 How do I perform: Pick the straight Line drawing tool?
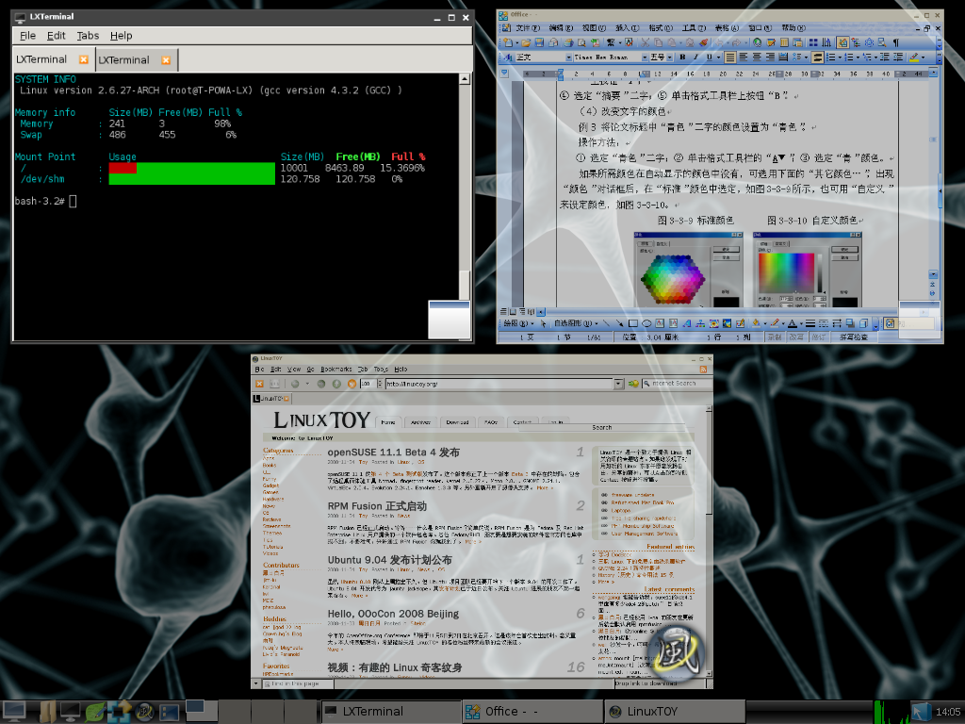pyautogui.click(x=607, y=323)
